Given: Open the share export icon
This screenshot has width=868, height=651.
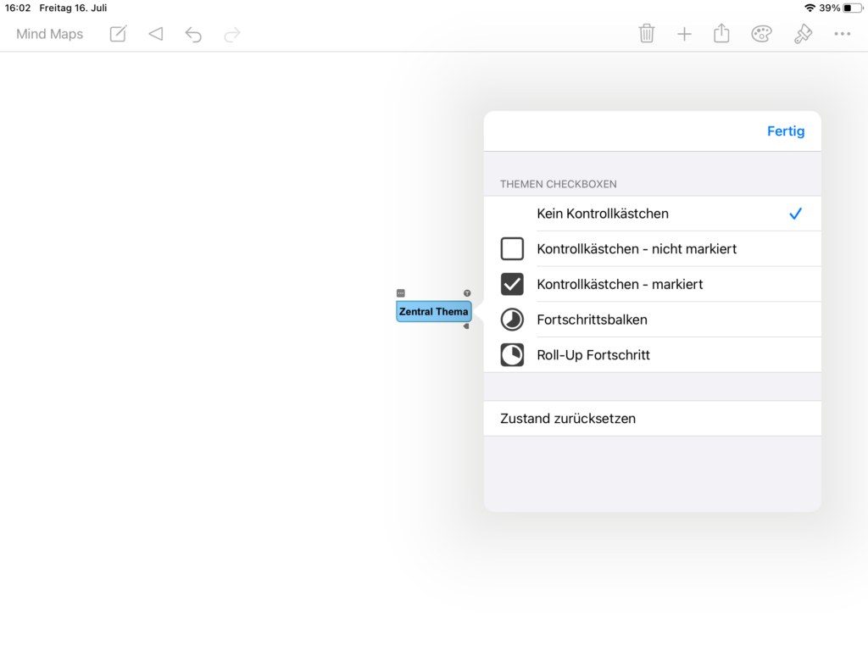Looking at the screenshot, I should pyautogui.click(x=721, y=34).
